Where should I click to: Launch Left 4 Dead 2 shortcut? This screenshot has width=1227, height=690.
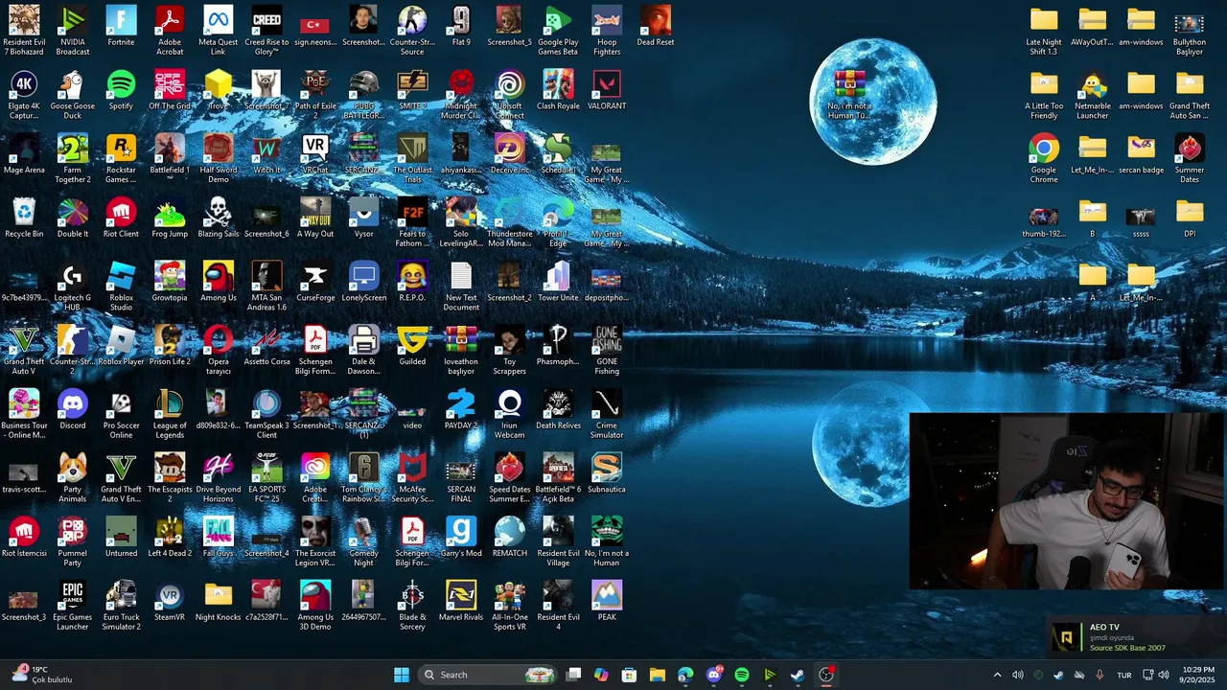click(170, 538)
